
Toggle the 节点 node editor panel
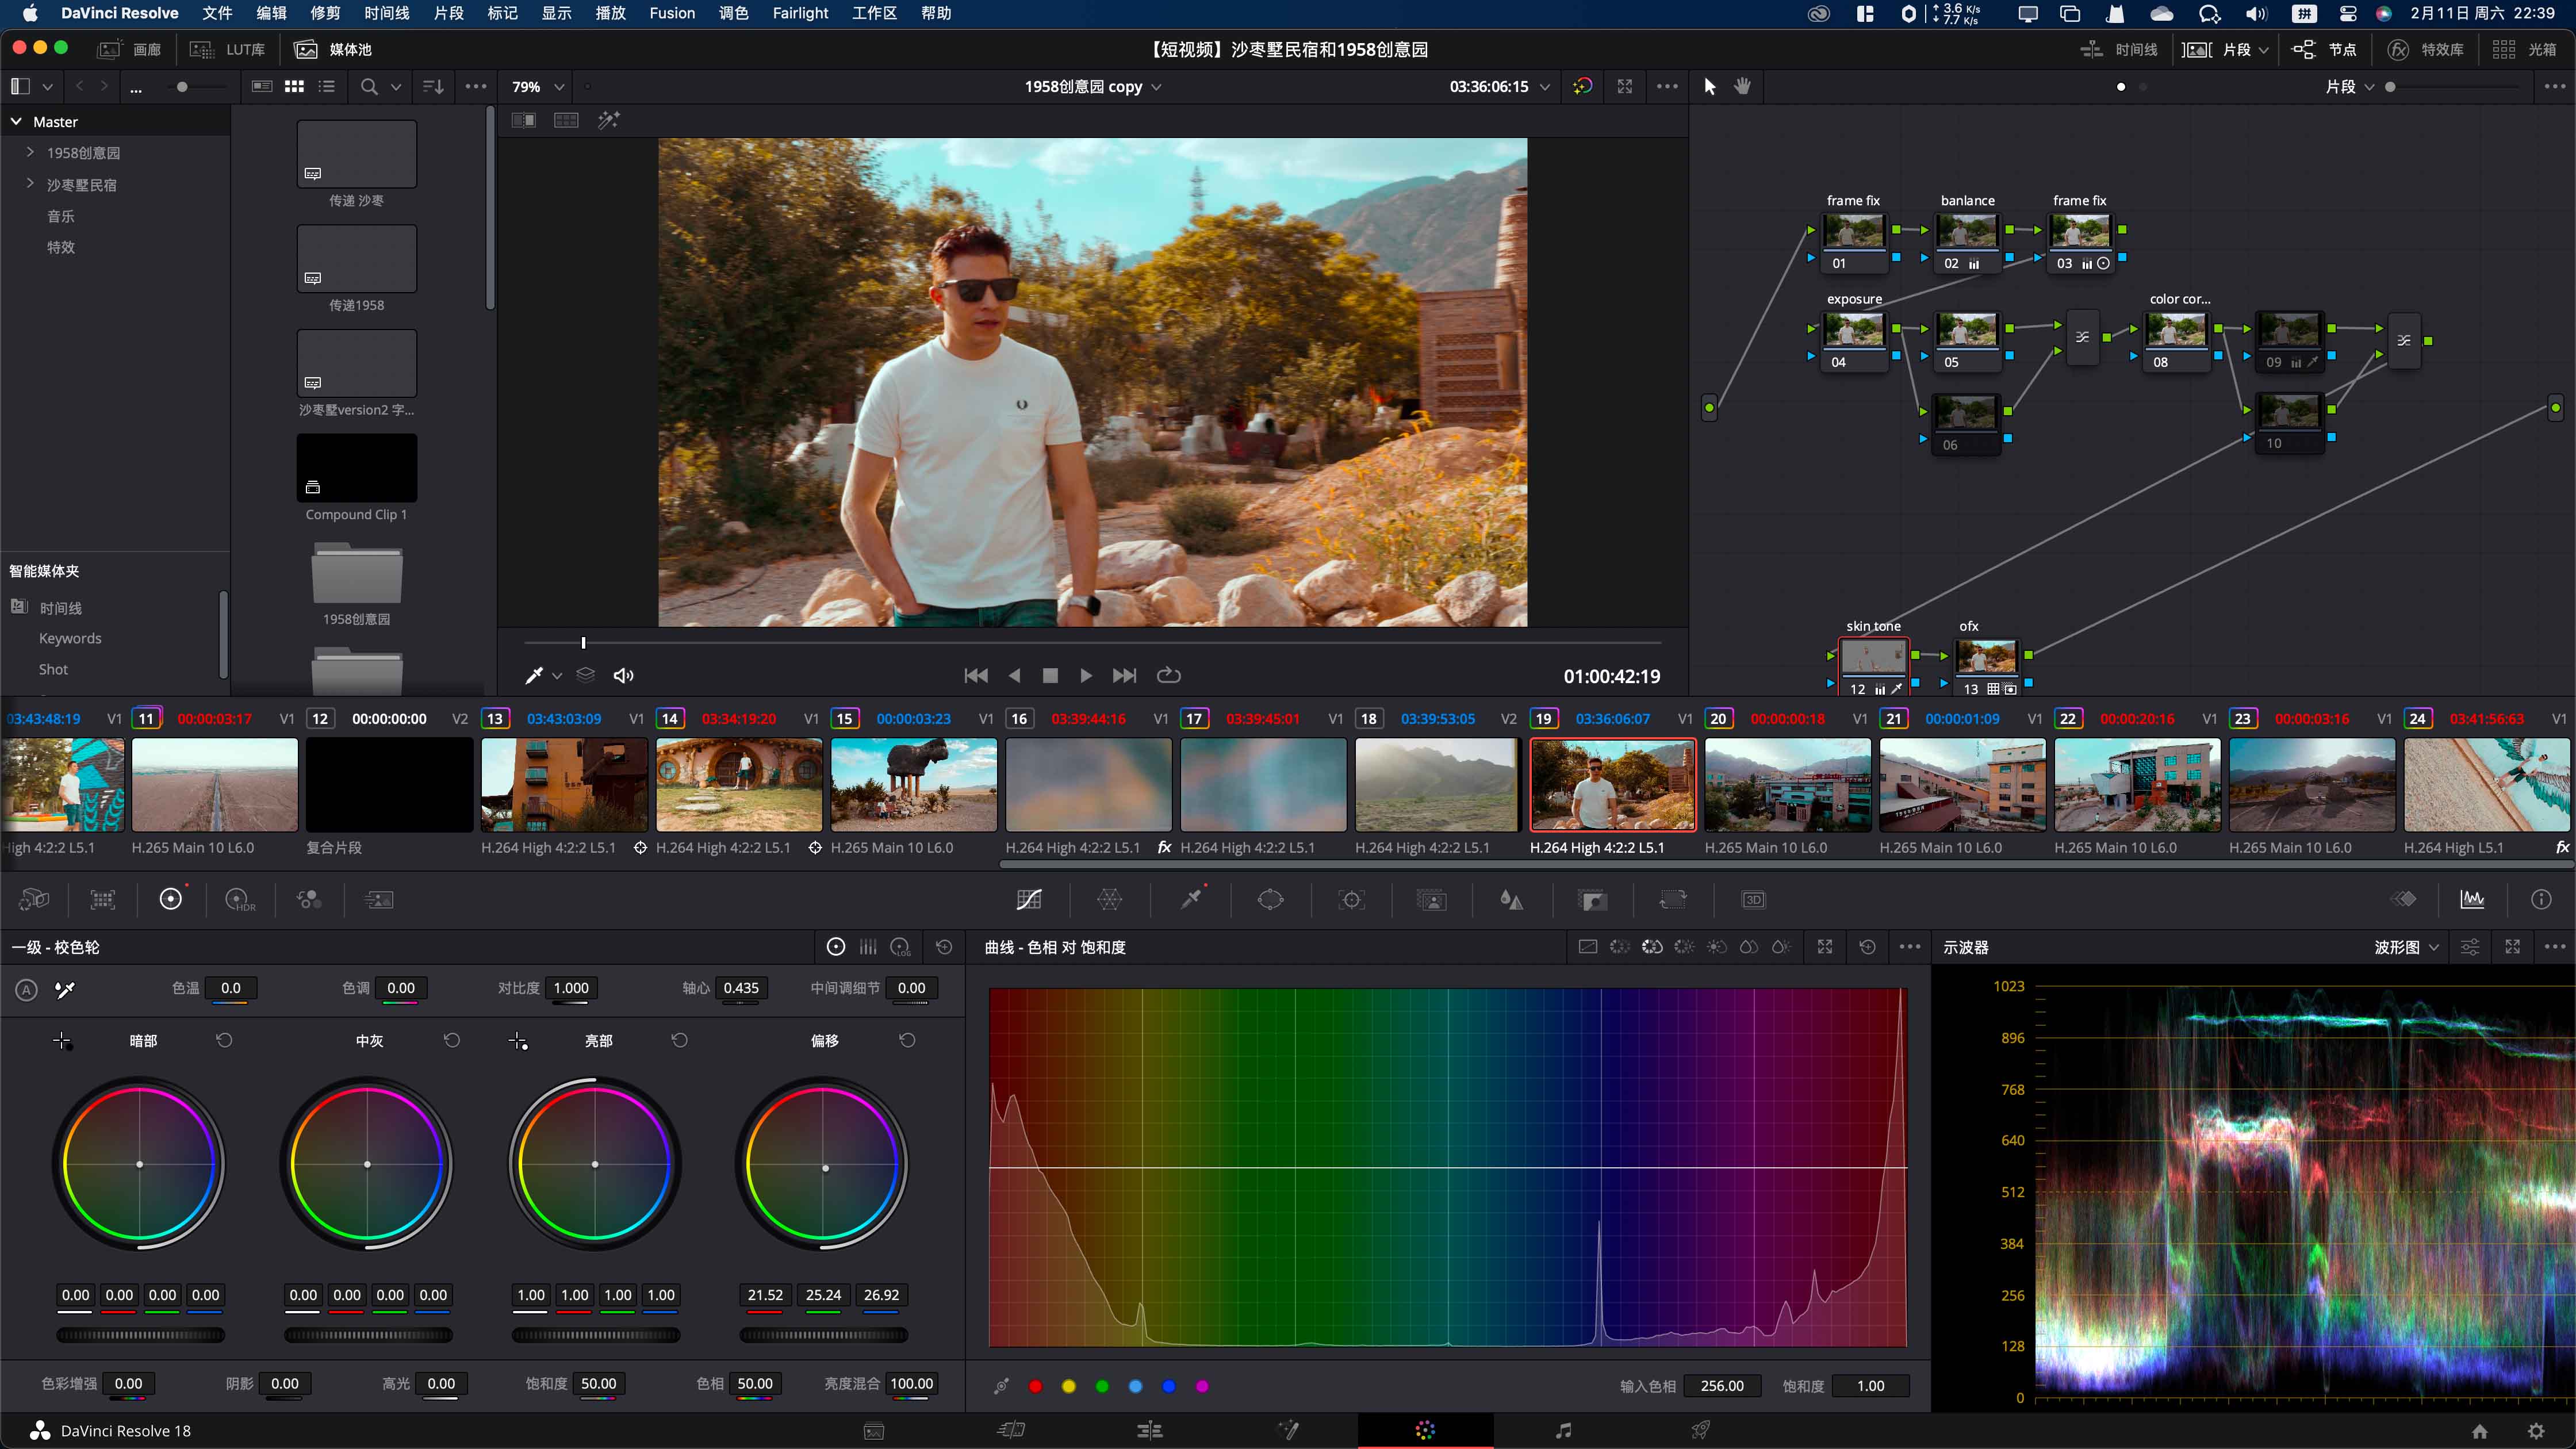tap(2324, 49)
